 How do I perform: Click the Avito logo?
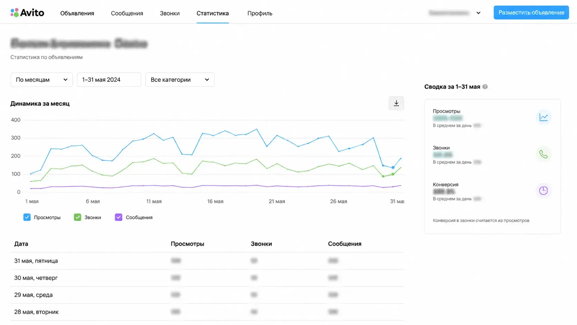27,13
